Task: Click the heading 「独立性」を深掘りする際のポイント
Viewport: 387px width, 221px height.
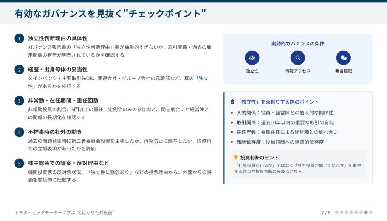Action: tap(278, 102)
